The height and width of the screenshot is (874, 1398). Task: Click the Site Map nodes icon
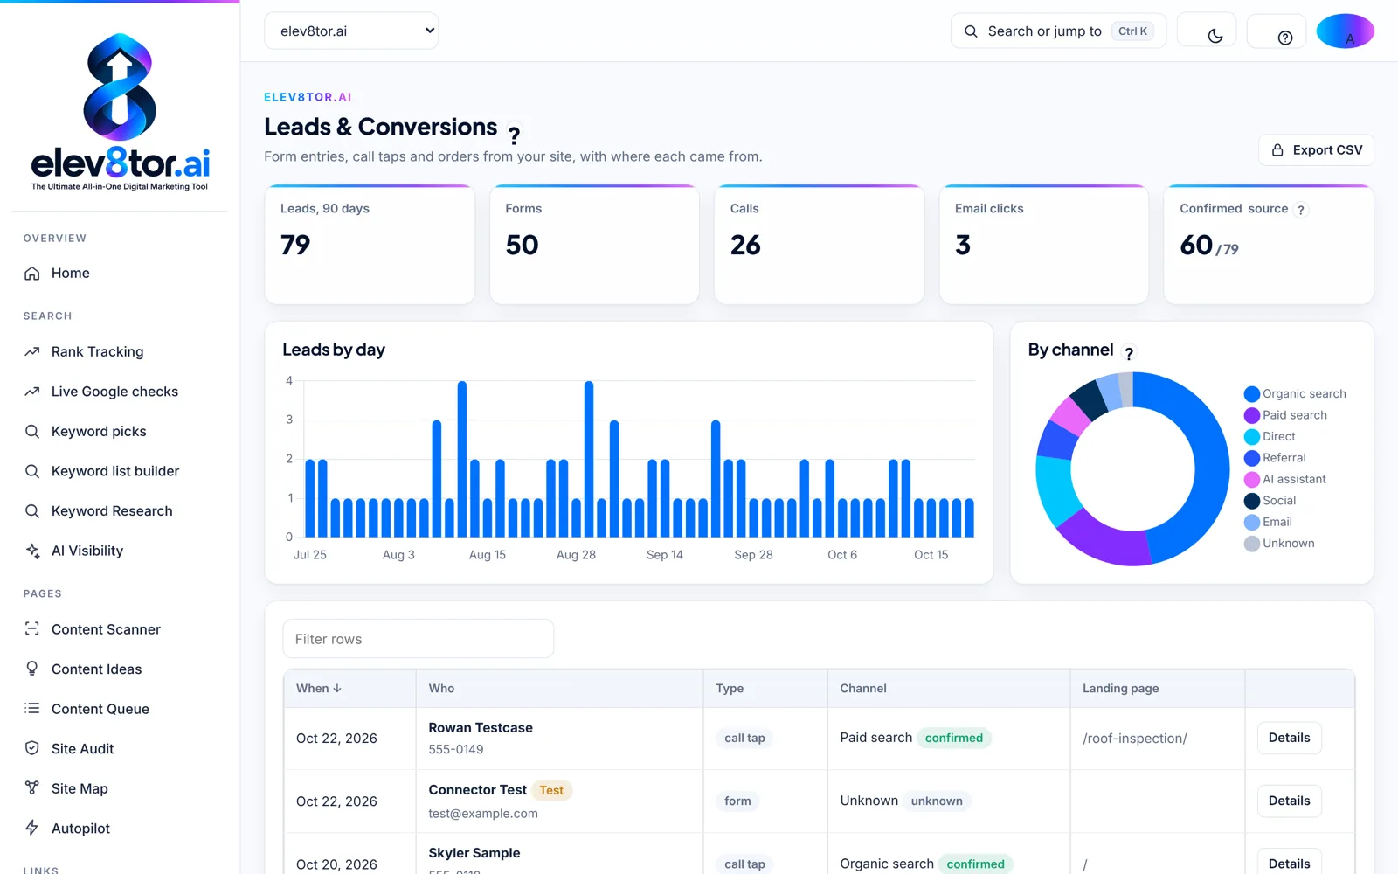coord(32,788)
